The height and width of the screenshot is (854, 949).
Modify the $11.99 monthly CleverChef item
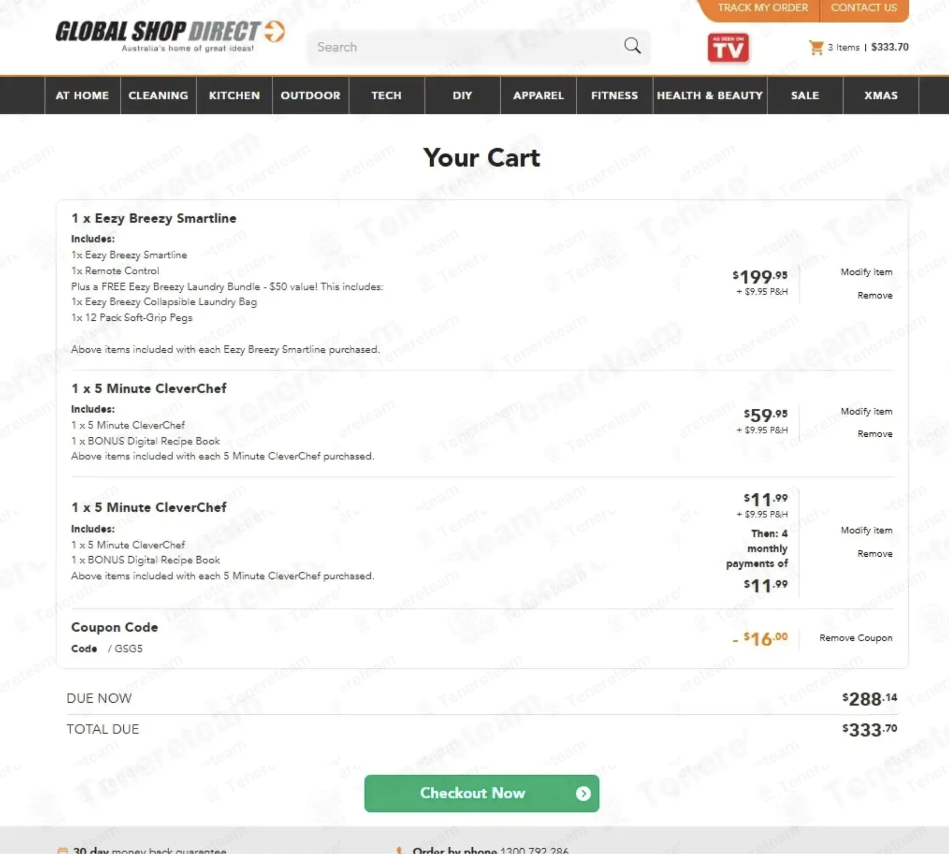tap(866, 530)
